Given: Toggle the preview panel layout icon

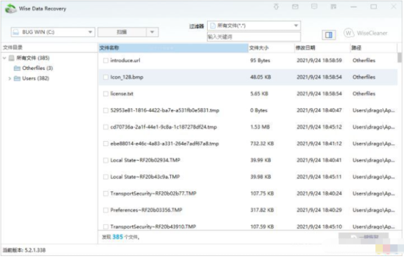Looking at the screenshot, I should [329, 34].
